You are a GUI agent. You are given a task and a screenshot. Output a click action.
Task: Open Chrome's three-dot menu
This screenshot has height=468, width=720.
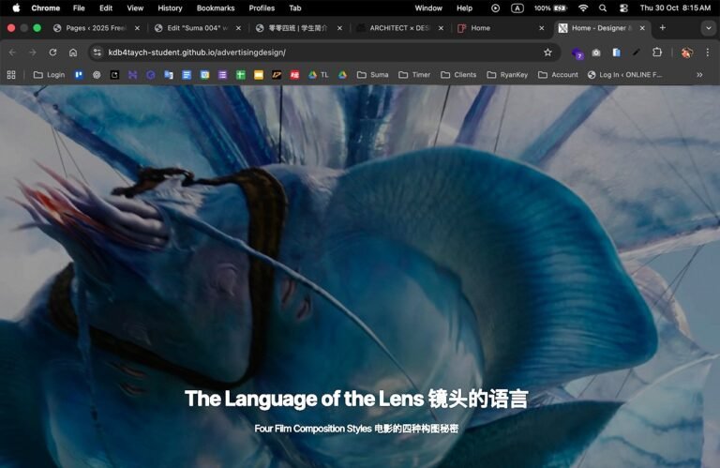coord(708,53)
